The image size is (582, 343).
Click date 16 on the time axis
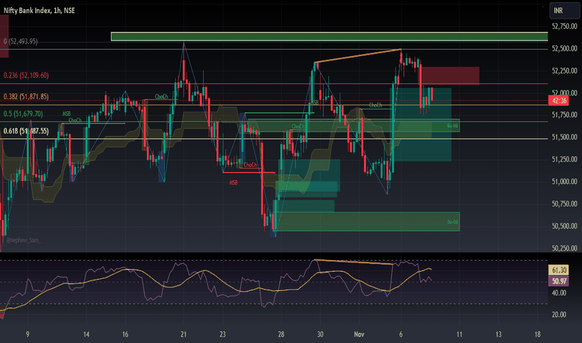[125, 334]
